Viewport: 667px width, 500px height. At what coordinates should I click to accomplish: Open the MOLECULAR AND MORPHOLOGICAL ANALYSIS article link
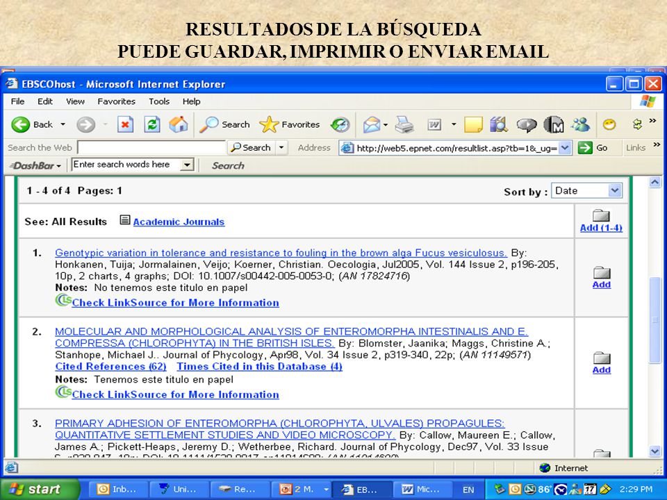point(291,337)
